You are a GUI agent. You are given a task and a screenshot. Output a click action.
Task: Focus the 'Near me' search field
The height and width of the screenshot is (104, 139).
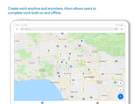tap(69, 29)
